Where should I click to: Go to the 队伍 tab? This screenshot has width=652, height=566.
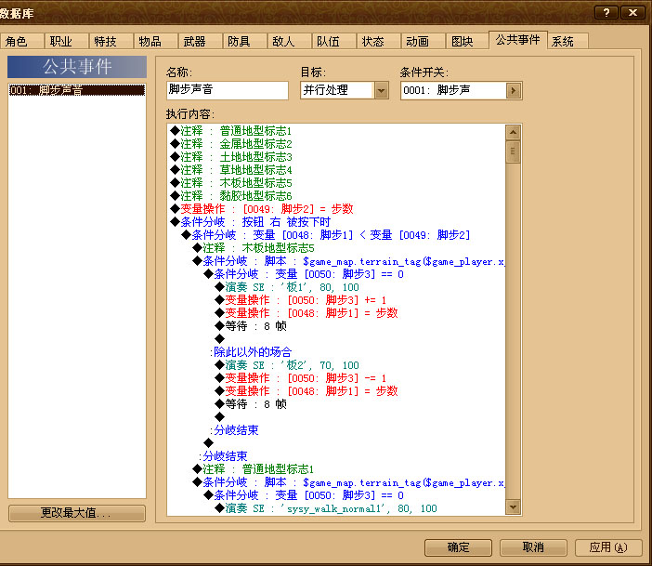(333, 41)
